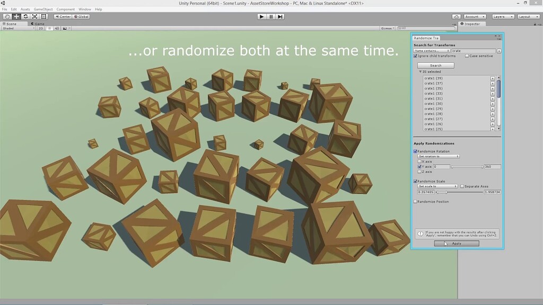Select the Hand tool in the toolbar

tap(7, 16)
